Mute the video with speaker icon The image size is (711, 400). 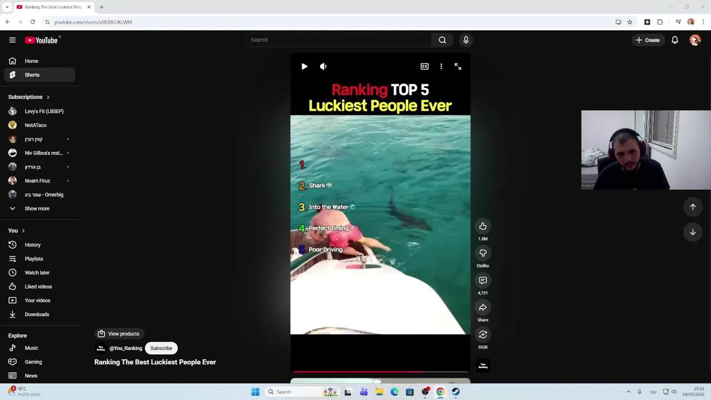pyautogui.click(x=323, y=66)
